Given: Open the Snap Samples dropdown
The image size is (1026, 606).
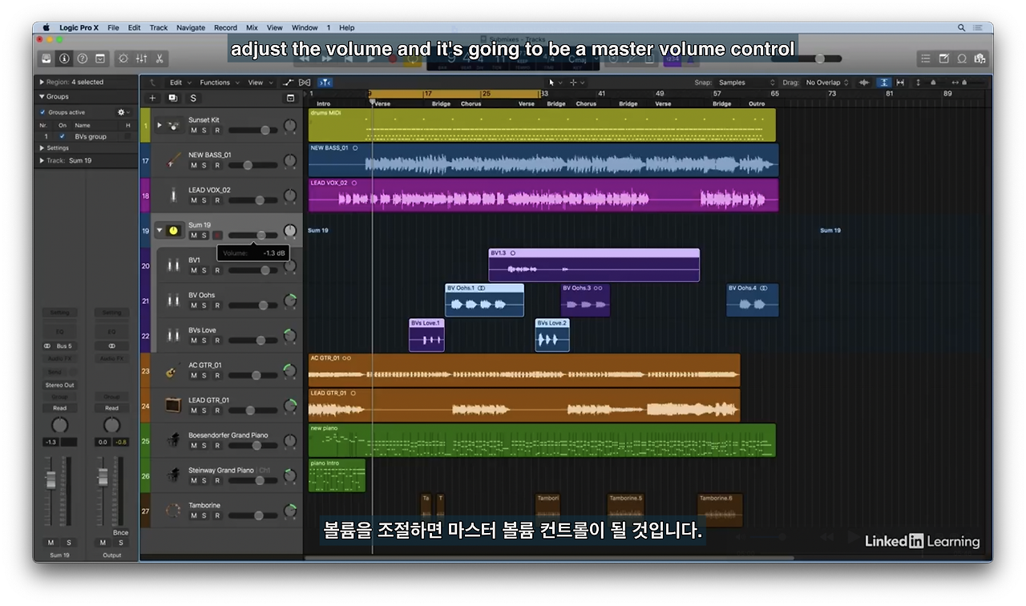Looking at the screenshot, I should 746,83.
